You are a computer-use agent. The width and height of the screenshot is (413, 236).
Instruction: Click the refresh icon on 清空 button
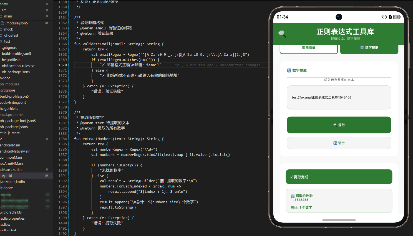(335, 143)
